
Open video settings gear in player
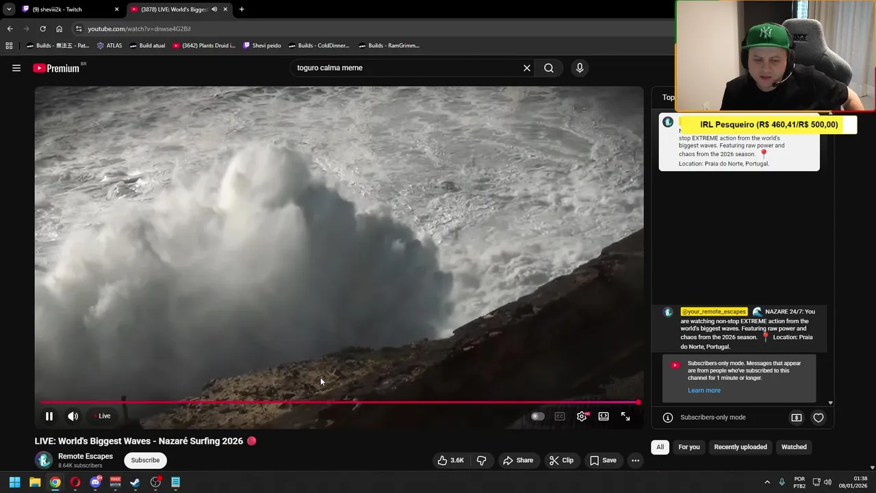[x=582, y=416]
